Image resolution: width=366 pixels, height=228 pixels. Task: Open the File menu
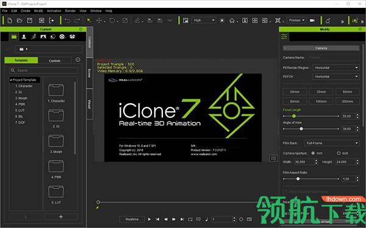5,11
